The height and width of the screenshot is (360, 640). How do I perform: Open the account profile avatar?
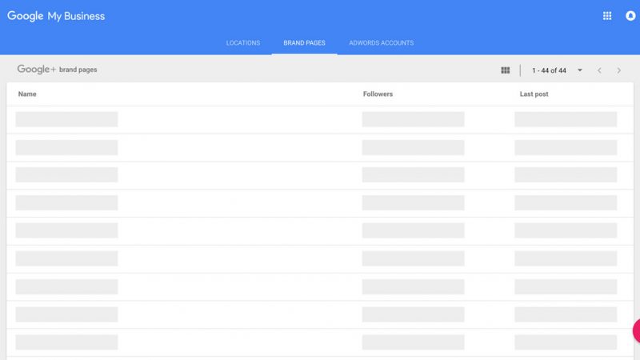(x=630, y=16)
